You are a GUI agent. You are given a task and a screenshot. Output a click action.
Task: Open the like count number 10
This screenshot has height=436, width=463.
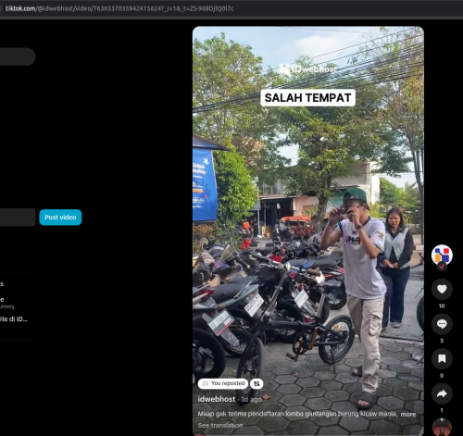tap(442, 306)
